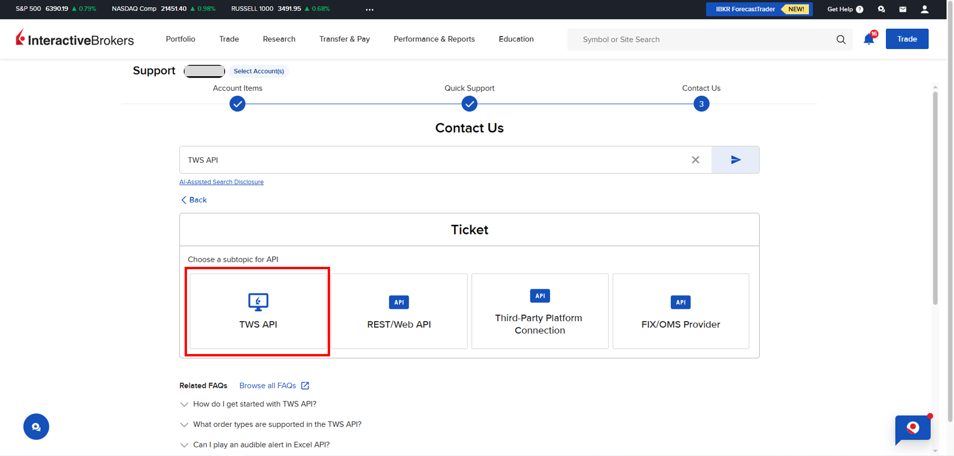Screen dimensions: 954x456
Task: Click the Symbol or Site Search field
Action: 701,40
